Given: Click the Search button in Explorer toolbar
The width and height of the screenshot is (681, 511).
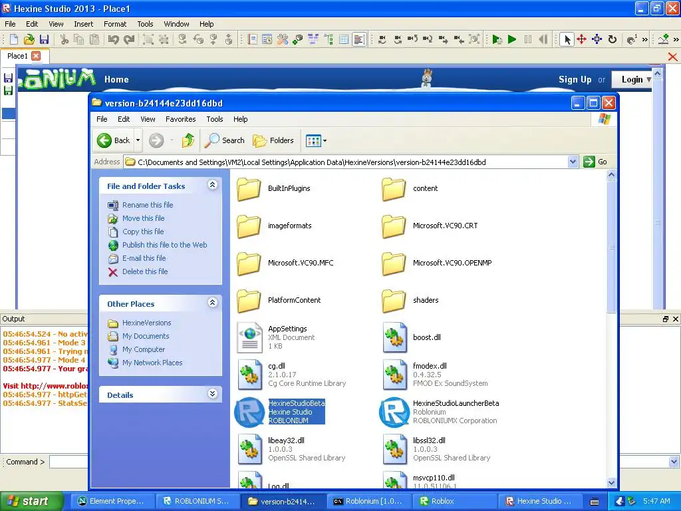Looking at the screenshot, I should (225, 140).
